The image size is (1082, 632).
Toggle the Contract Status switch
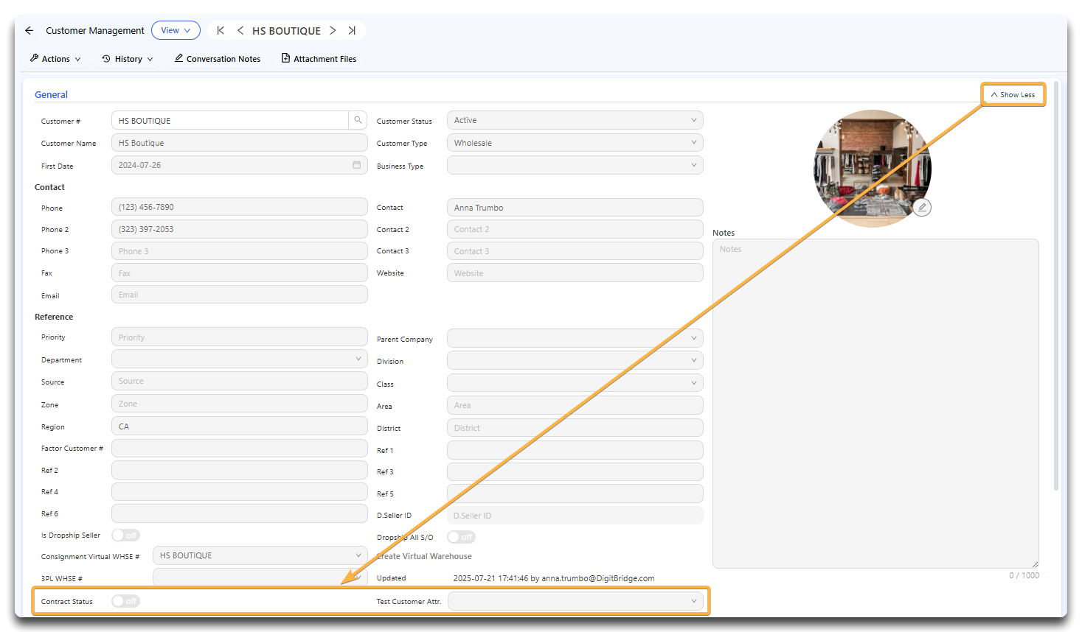[x=125, y=601]
